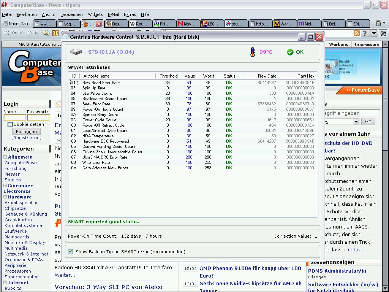
Task: Click the fast-forward navigation icon
Action: coord(29,33)
